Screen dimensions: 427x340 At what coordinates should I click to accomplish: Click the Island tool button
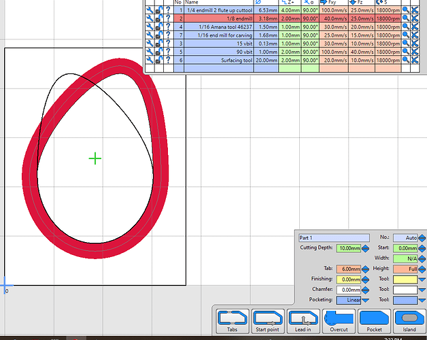(409, 321)
